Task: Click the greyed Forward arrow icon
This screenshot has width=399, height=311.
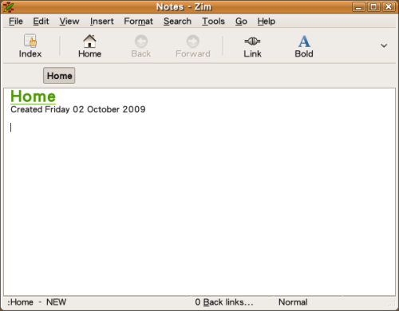Action: click(x=192, y=41)
